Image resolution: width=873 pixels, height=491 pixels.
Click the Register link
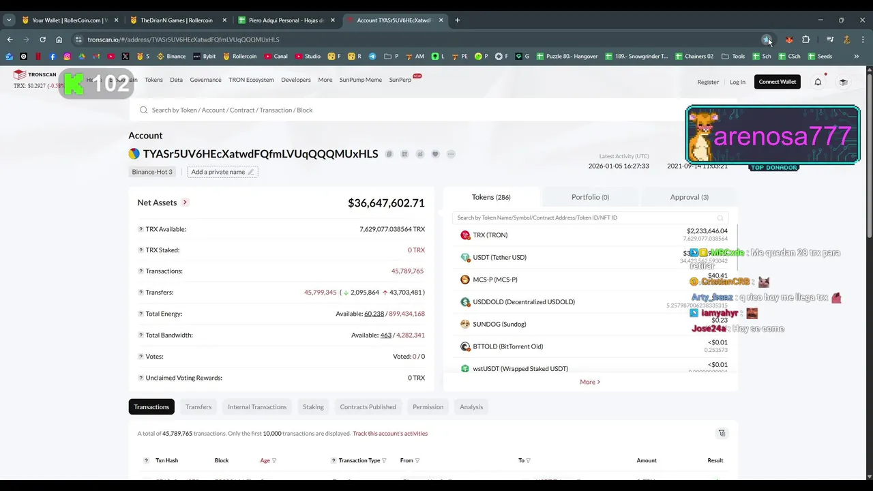(708, 82)
